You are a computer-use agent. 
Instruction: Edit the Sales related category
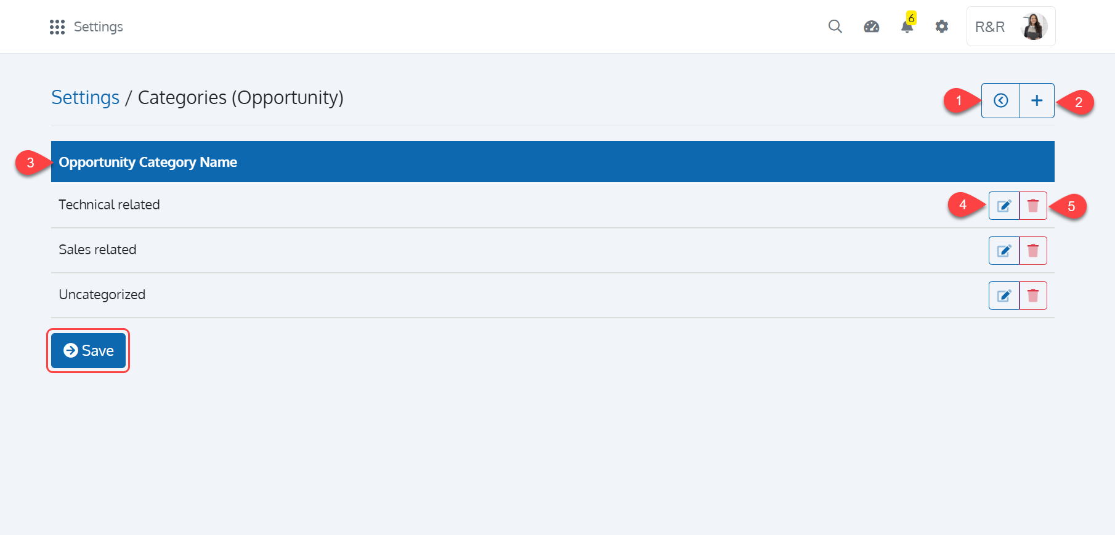(1004, 251)
